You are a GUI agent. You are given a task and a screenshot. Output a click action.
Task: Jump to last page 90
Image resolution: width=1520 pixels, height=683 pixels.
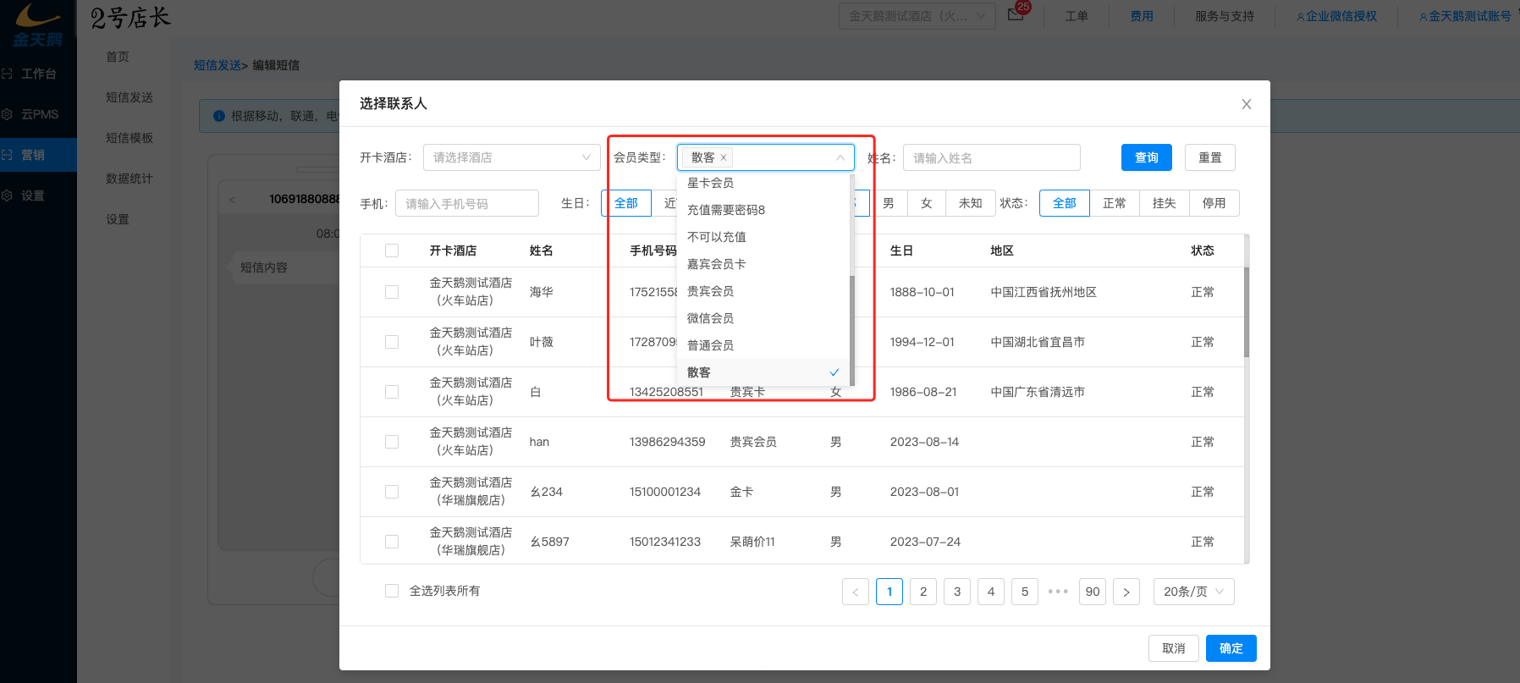point(1093,592)
